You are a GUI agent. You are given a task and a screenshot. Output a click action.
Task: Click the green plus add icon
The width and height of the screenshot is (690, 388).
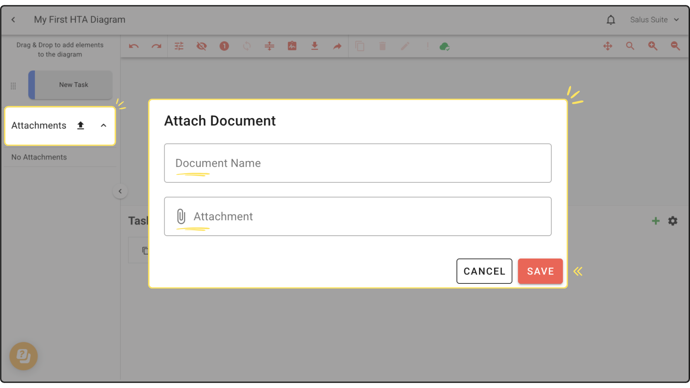coord(655,221)
